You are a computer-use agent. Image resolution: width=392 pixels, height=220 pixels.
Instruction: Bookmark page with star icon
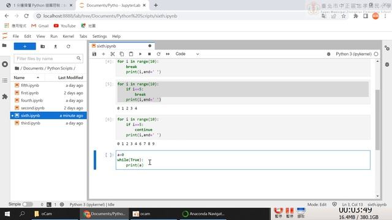coord(344,16)
